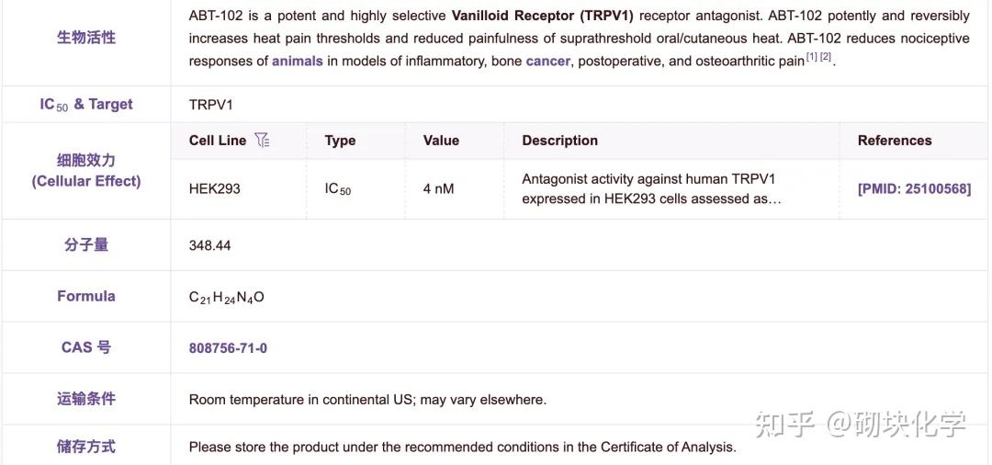
Task: Click the C21H24N4O formula text
Action: pos(226,297)
